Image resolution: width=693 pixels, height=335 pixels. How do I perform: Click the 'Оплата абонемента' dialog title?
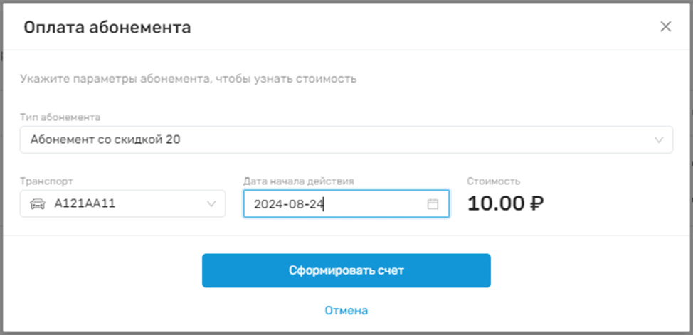pyautogui.click(x=107, y=28)
